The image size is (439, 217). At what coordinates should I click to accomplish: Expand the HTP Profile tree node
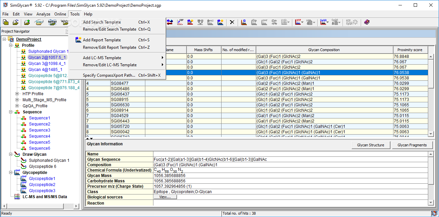17,94
